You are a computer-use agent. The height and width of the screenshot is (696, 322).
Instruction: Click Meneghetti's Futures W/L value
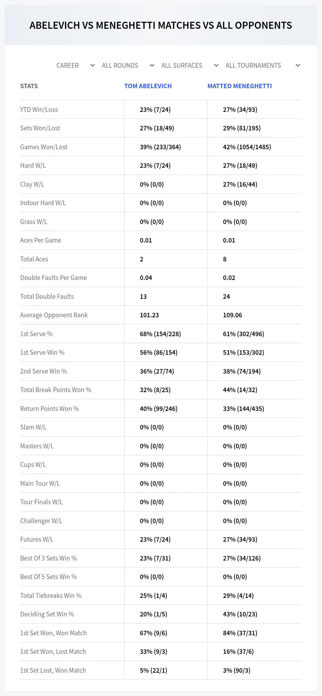pyautogui.click(x=240, y=539)
